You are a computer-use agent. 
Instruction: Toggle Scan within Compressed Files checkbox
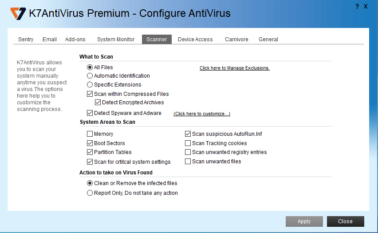pos(90,94)
